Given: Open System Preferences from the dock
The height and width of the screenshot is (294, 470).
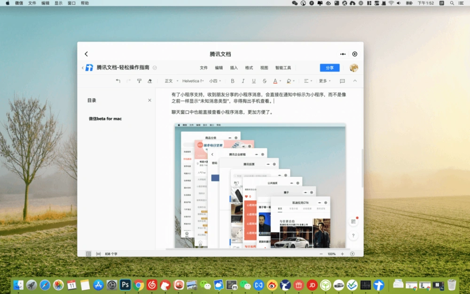Looking at the screenshot, I should (x=112, y=285).
